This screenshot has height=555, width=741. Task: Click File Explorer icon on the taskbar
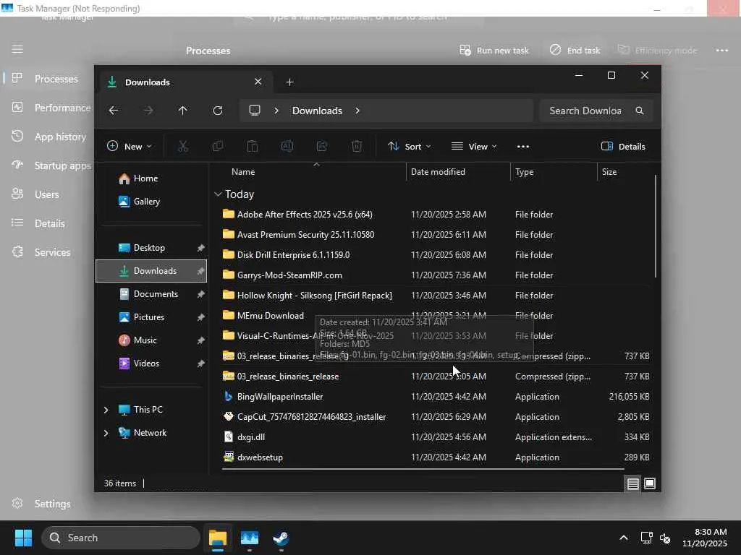[218, 538]
